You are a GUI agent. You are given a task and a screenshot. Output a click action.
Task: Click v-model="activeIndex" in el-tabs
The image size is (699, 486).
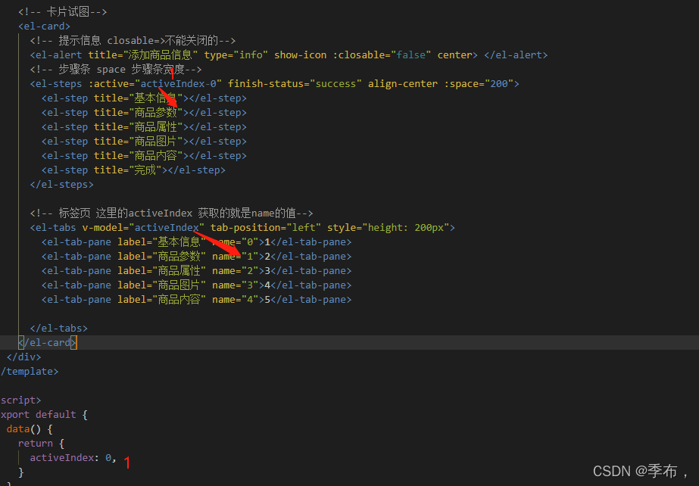pyautogui.click(x=143, y=228)
